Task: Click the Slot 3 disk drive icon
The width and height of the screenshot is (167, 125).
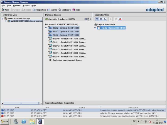Action: point(50,31)
